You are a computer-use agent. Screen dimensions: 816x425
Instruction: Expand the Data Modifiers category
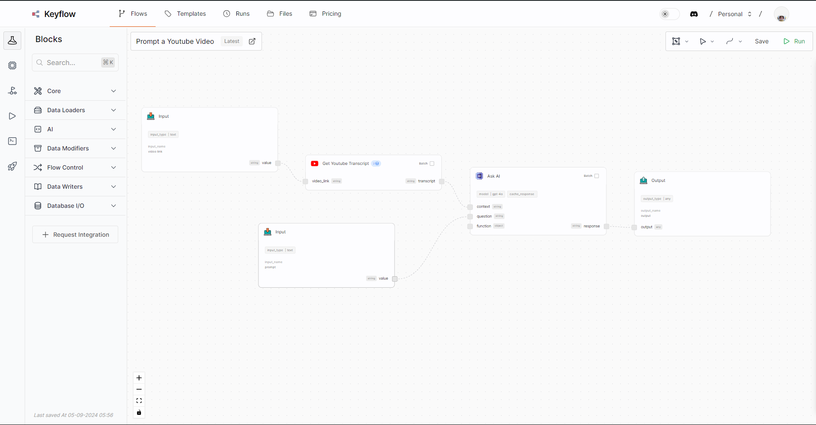[x=75, y=148]
